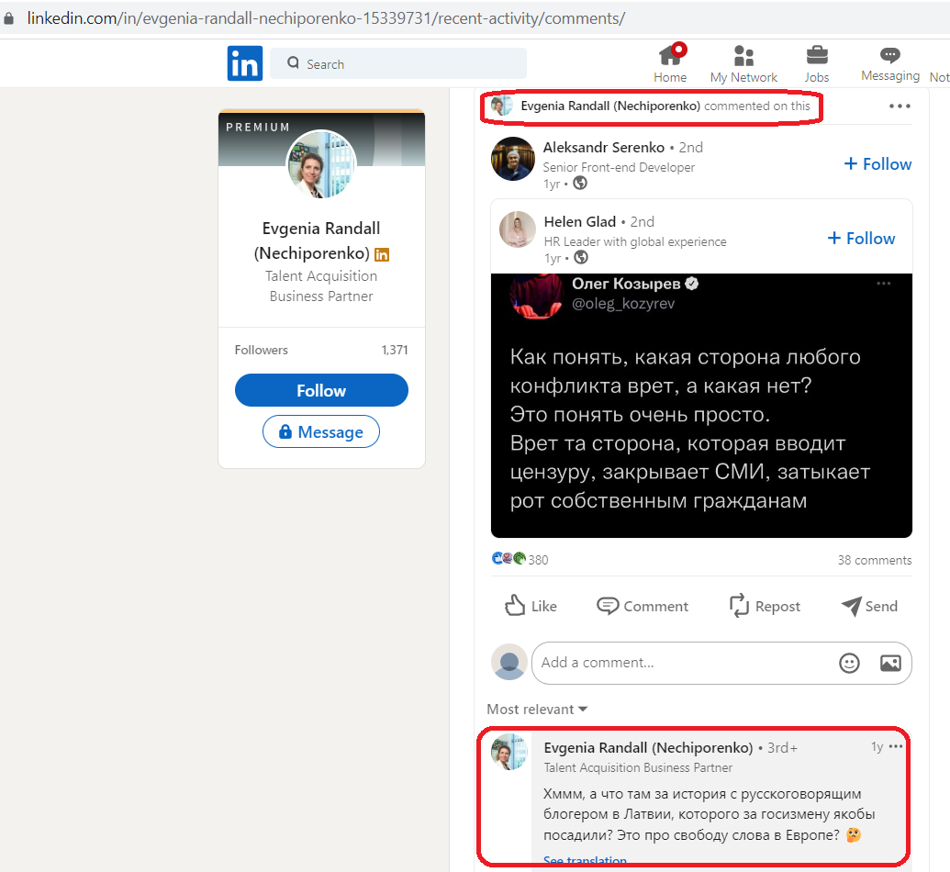Go to Jobs from the top navigation
The width and height of the screenshot is (950, 872).
click(817, 63)
